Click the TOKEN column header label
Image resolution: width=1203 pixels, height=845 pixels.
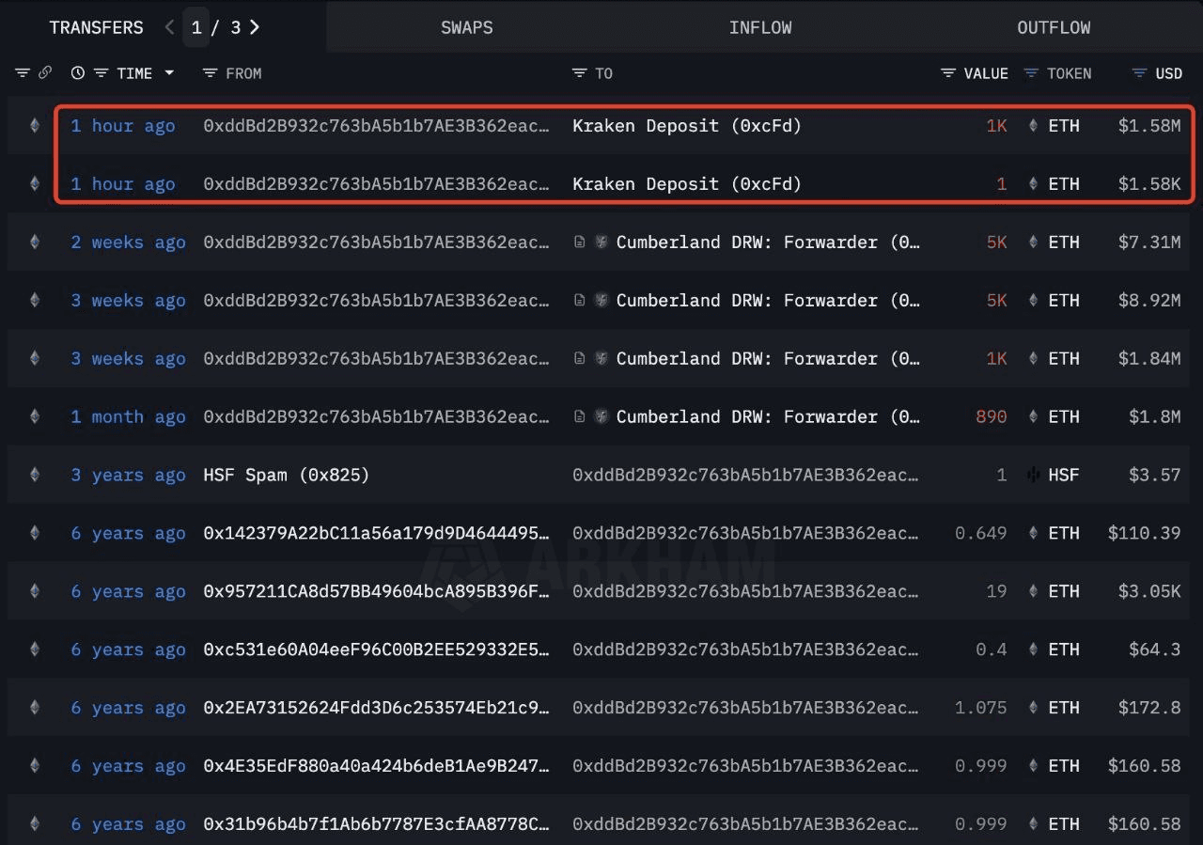coord(1070,73)
